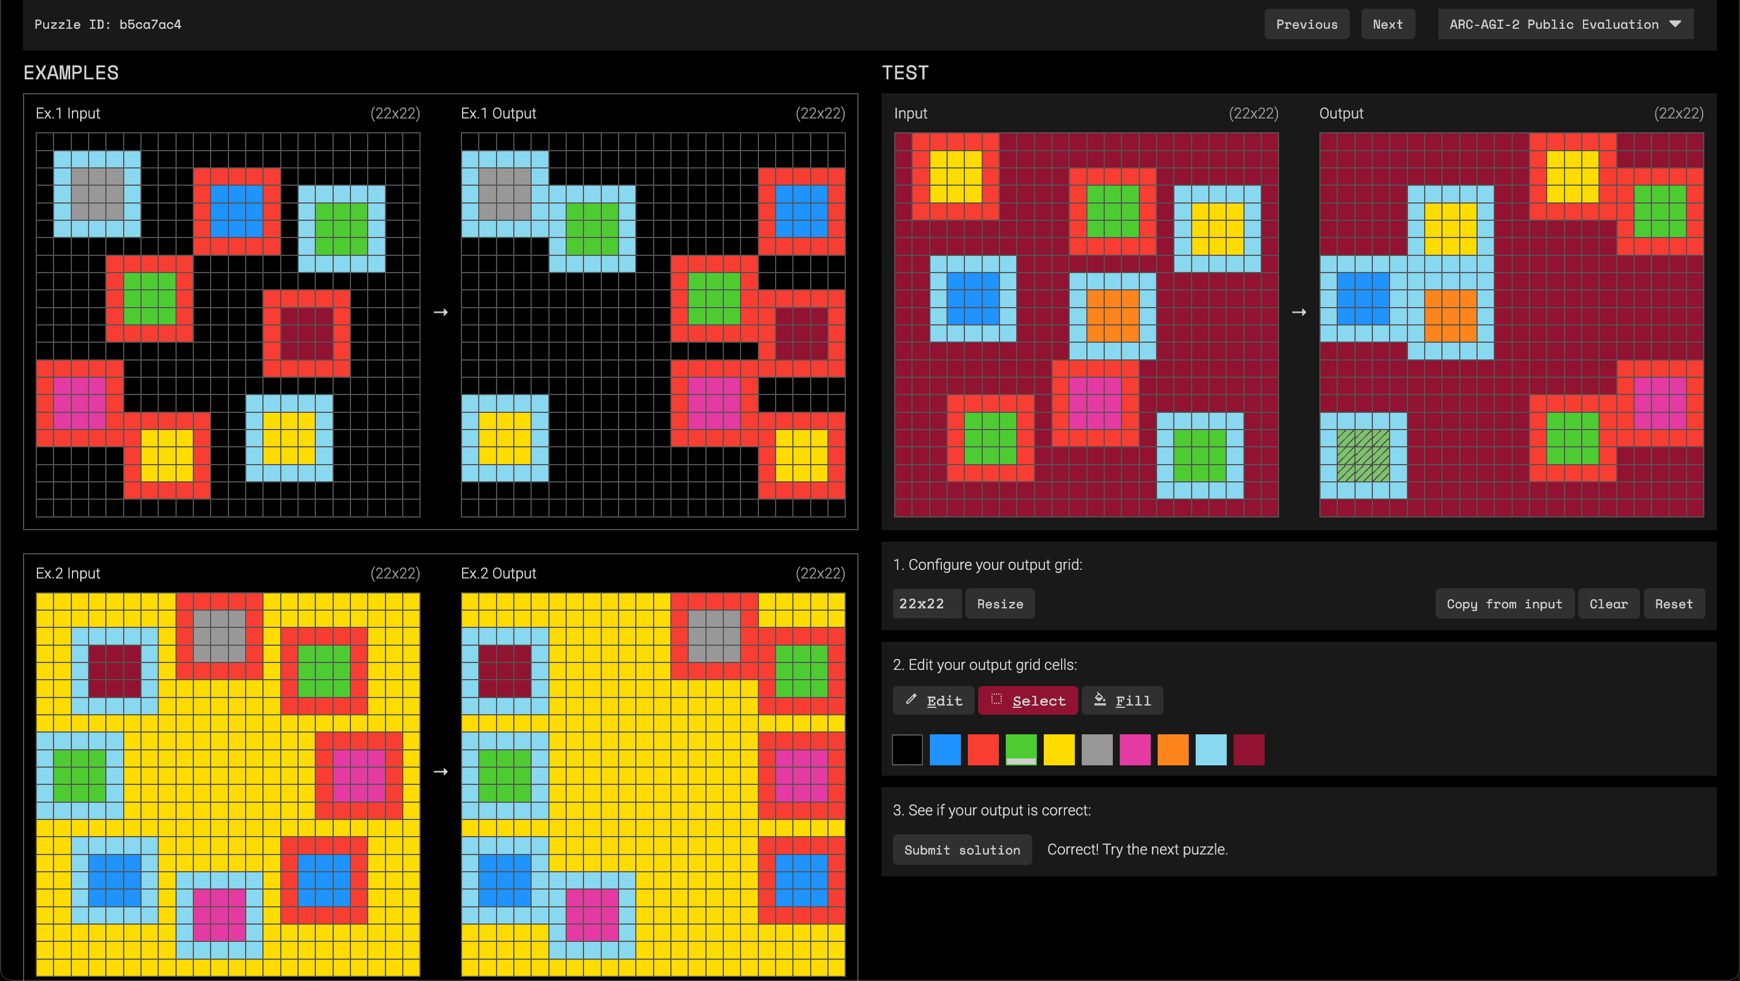Viewport: 1740px width, 981px height.
Task: Activate the Select marquee tool
Action: (x=1028, y=700)
